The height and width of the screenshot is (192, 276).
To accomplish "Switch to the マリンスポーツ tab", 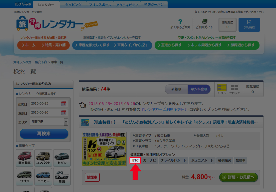I will coord(100,5).
